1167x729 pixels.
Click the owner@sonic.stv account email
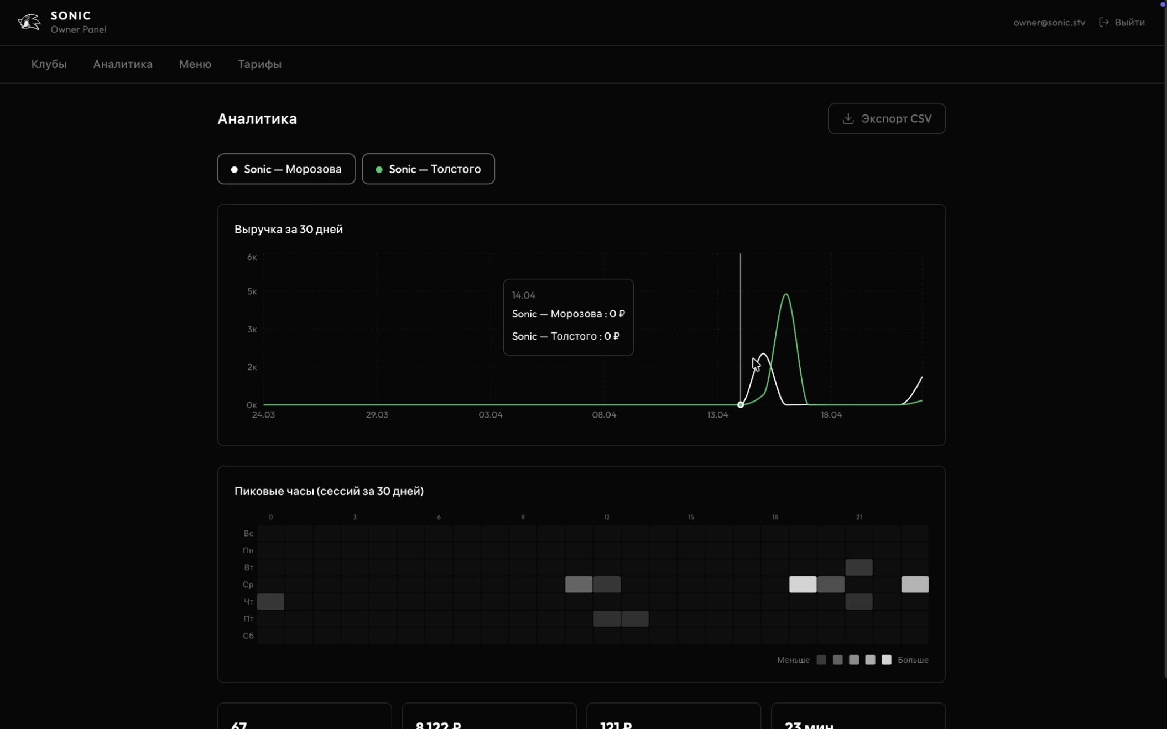coord(1049,22)
